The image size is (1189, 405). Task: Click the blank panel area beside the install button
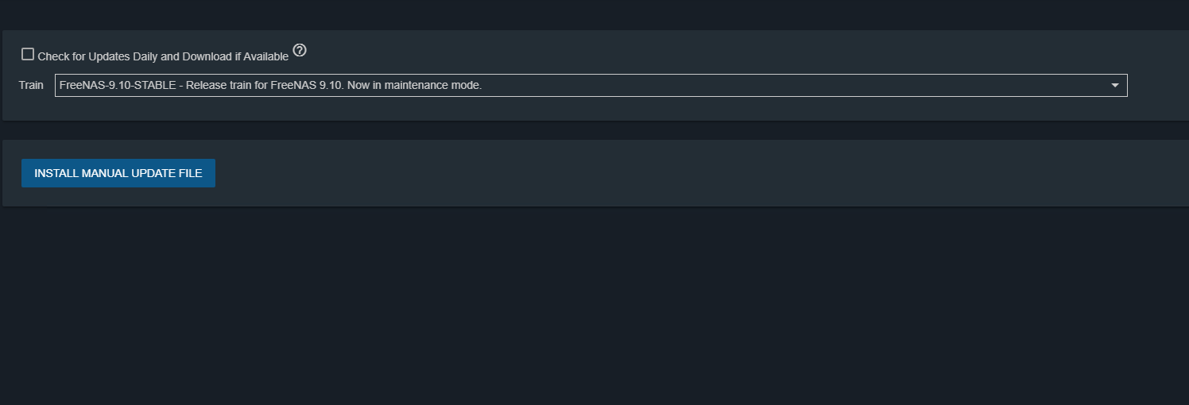(699, 173)
